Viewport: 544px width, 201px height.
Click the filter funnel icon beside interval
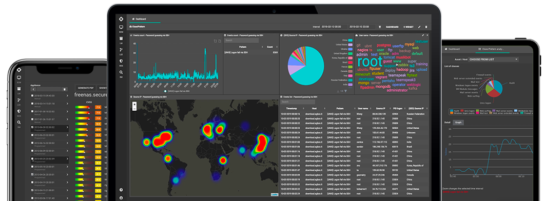(380, 27)
